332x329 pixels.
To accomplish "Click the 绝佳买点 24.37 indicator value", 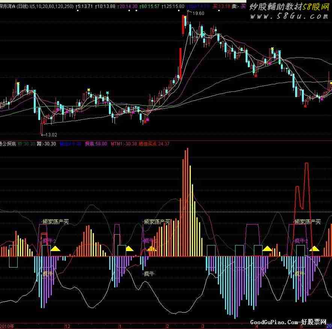I will (154, 144).
